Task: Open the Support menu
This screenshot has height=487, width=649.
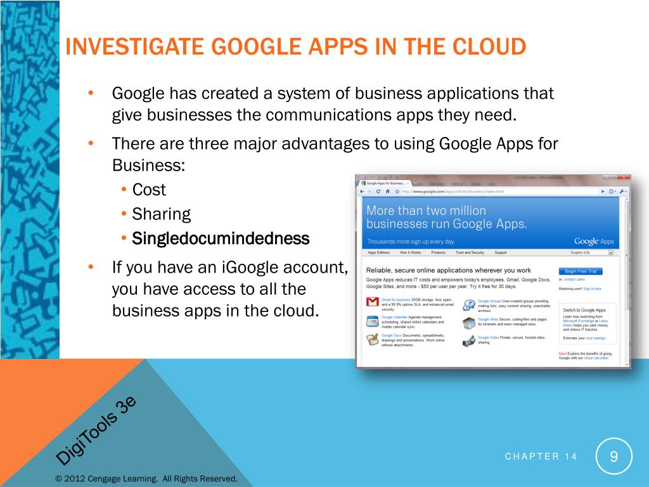Action: click(x=501, y=252)
